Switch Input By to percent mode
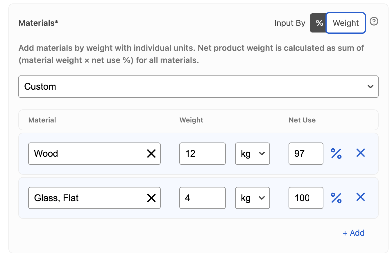The height and width of the screenshot is (258, 392). (319, 23)
